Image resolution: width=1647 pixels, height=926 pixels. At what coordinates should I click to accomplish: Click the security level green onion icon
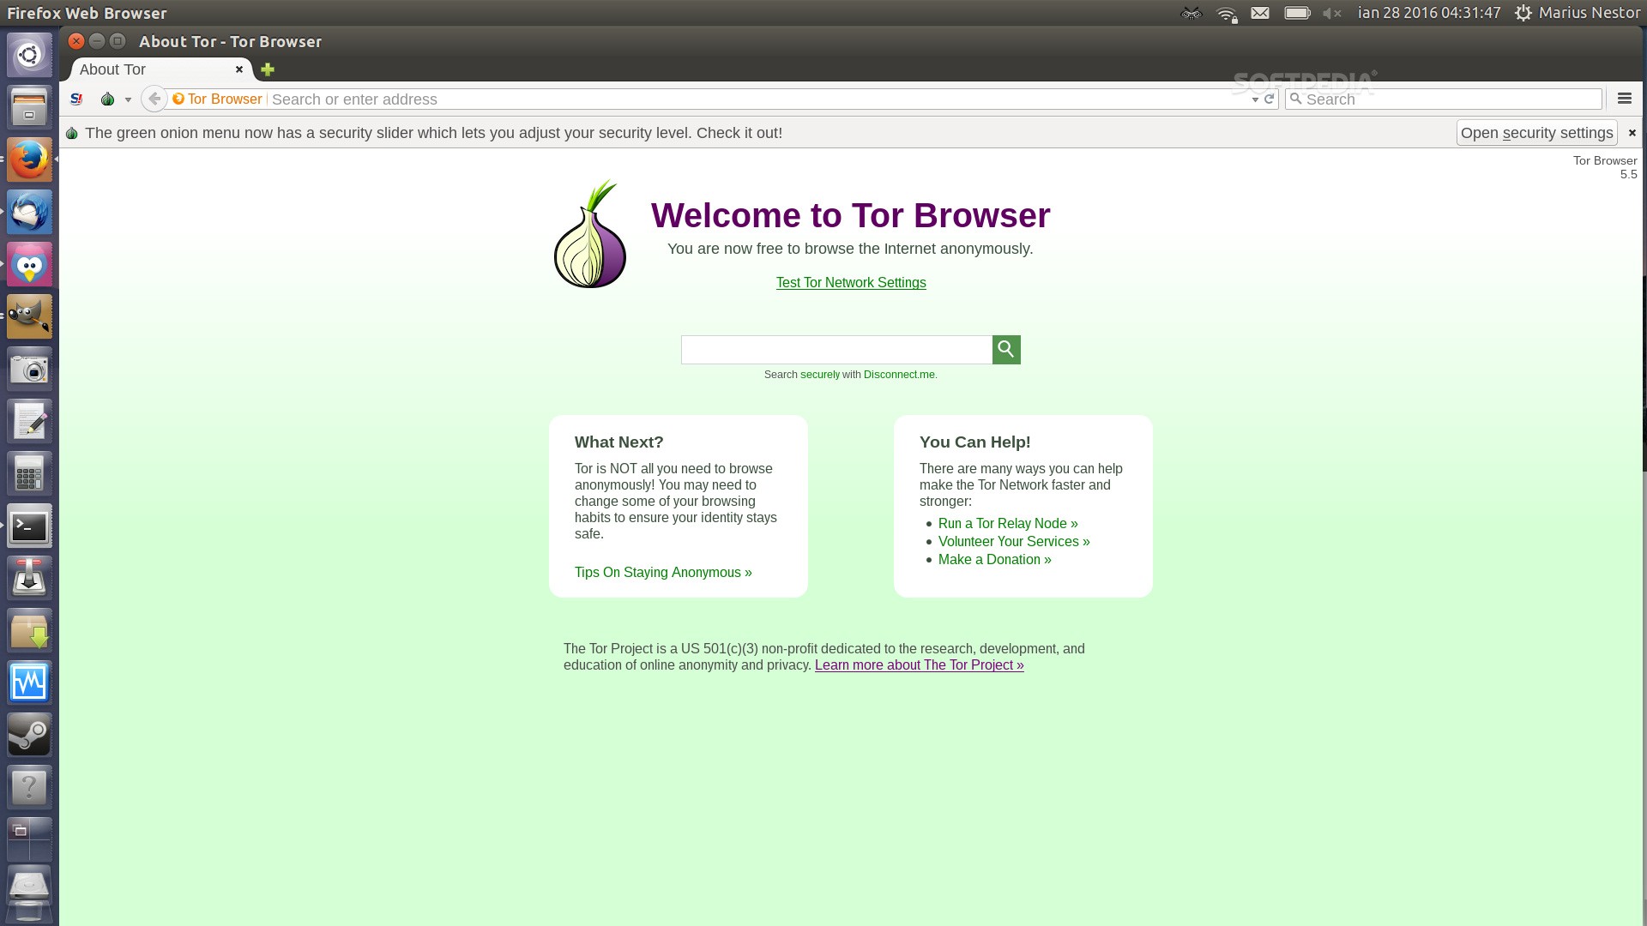click(x=109, y=99)
